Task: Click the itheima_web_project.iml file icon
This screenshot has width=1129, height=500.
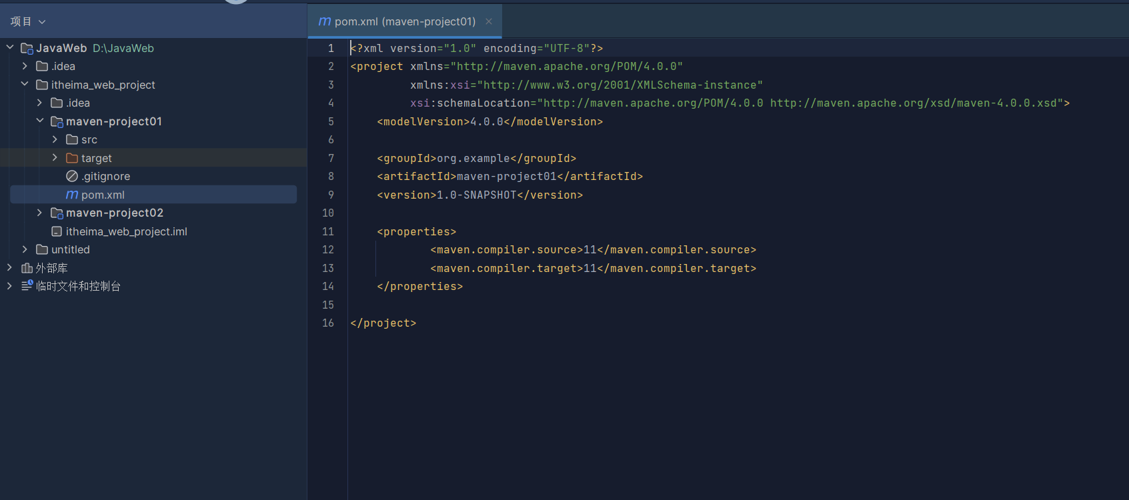Action: pos(57,231)
